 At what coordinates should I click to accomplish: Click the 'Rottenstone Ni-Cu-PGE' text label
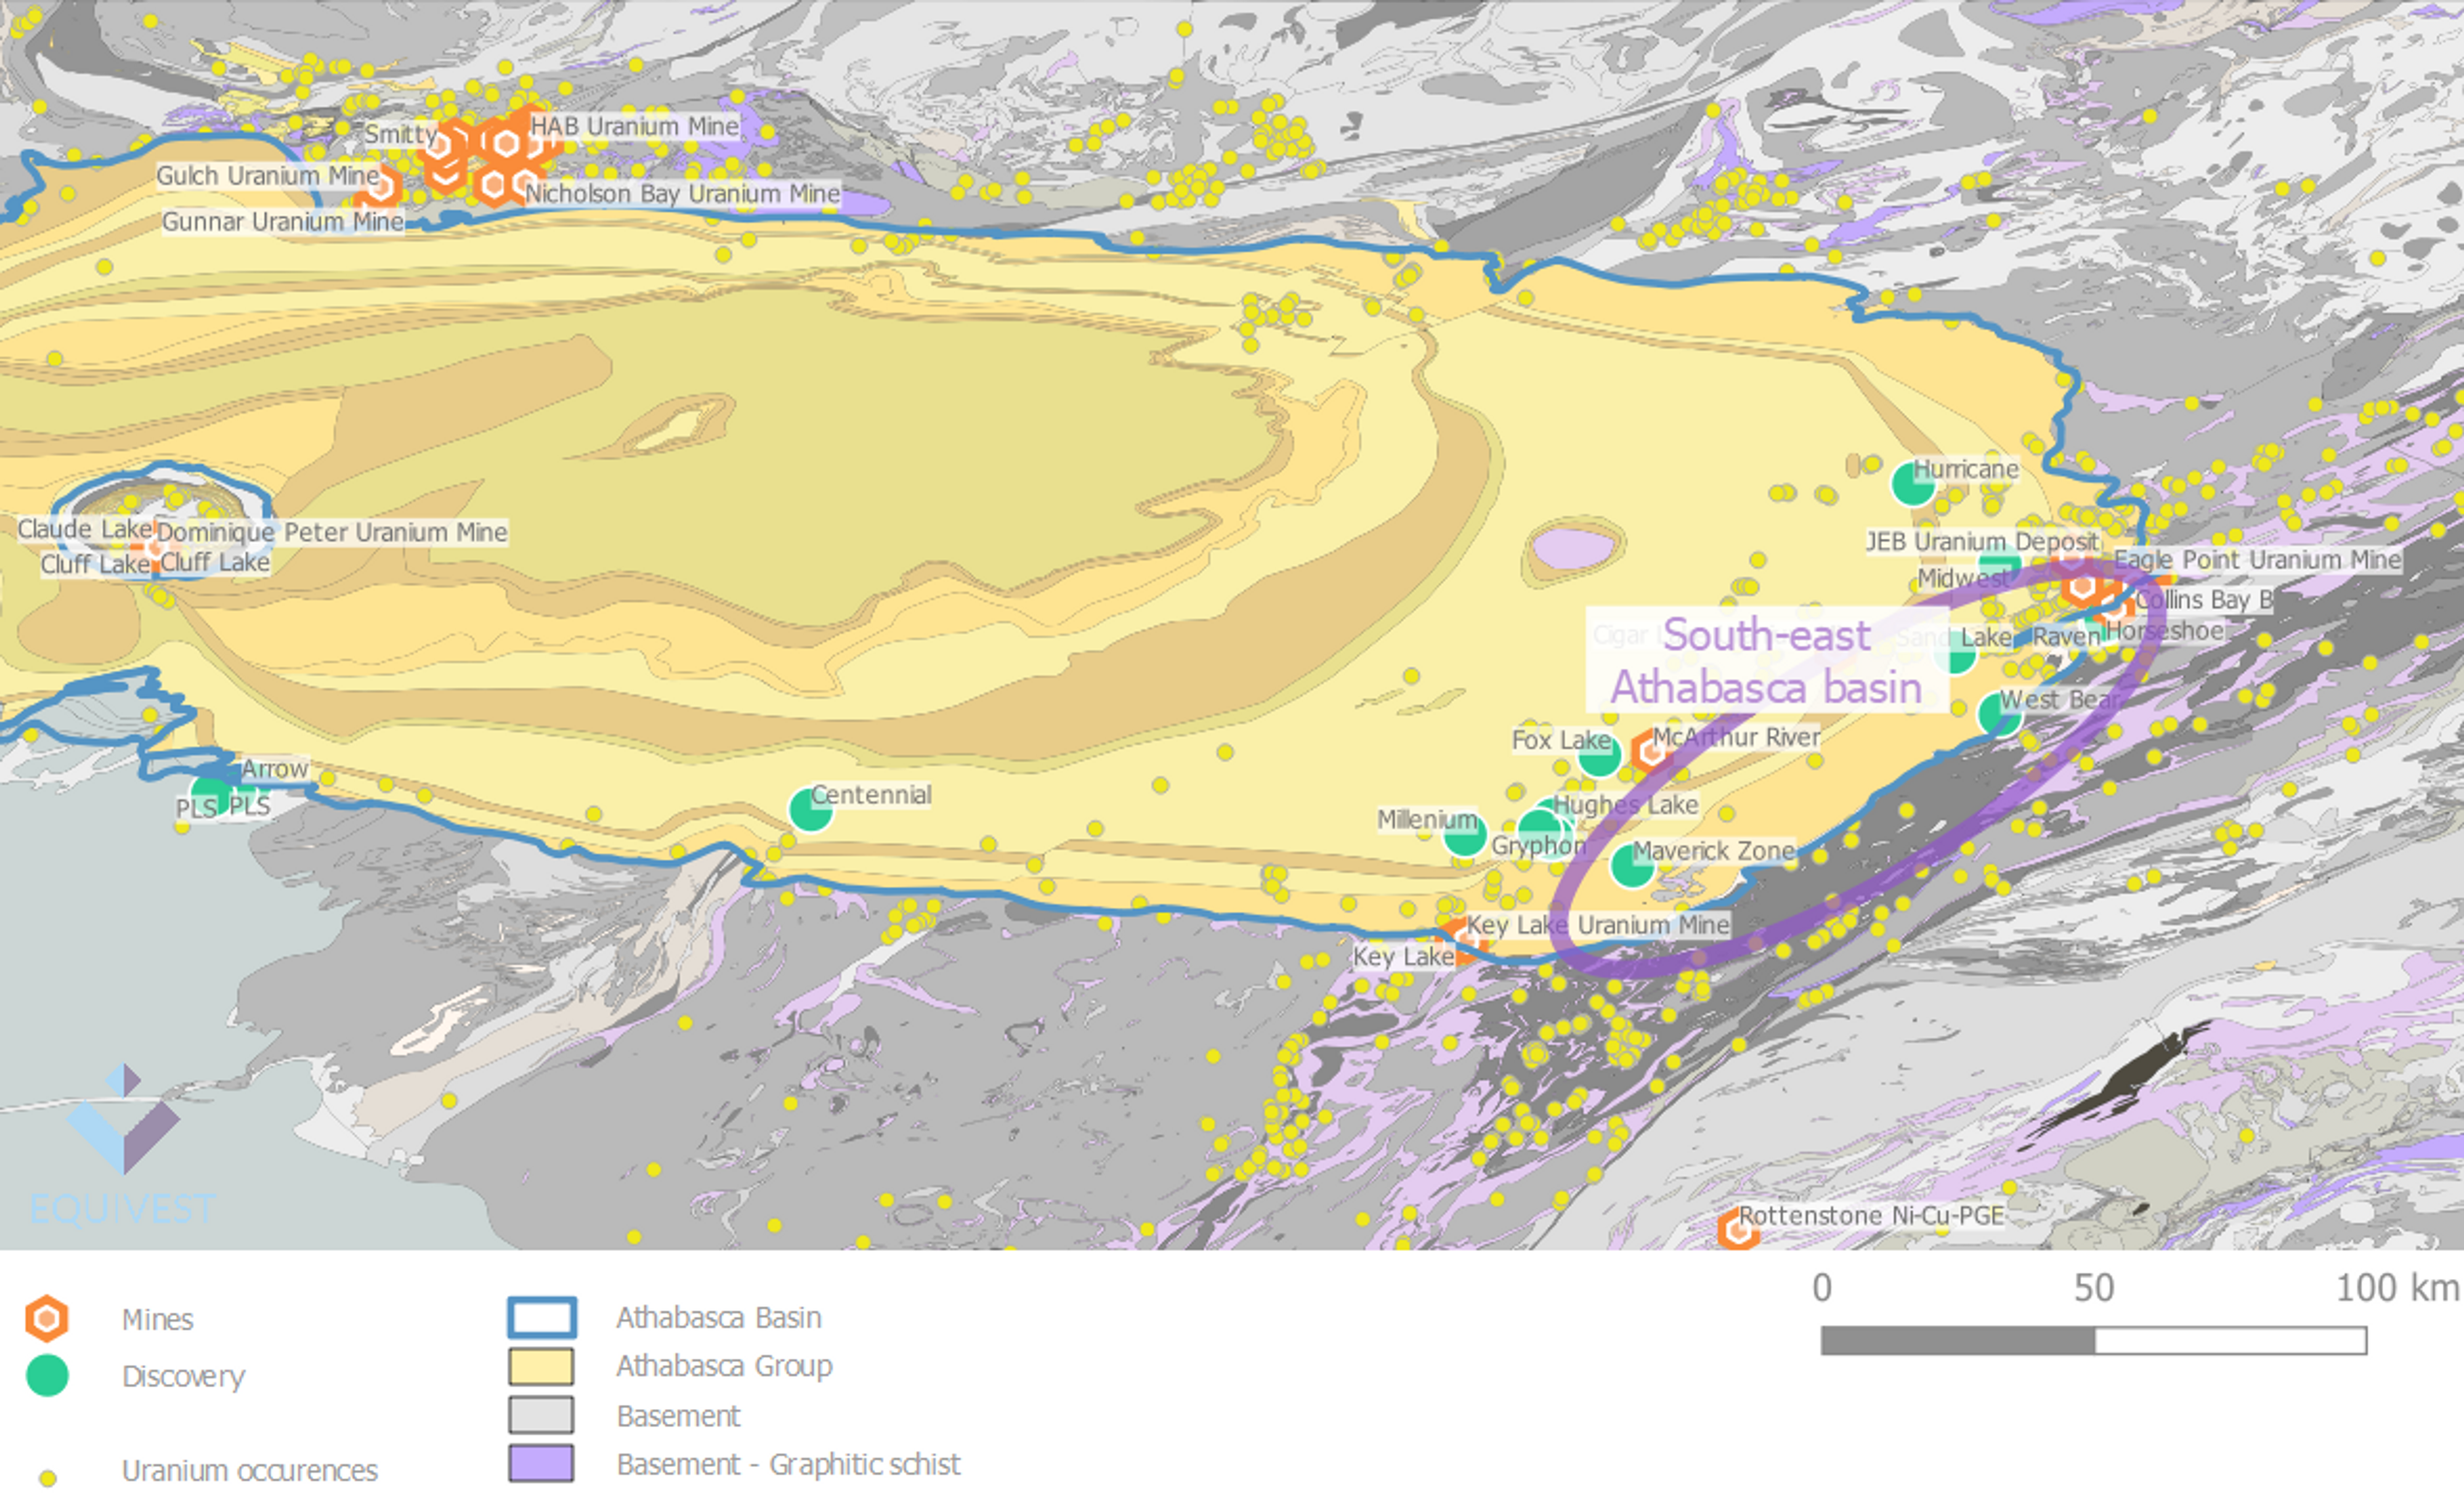pyautogui.click(x=1872, y=1216)
